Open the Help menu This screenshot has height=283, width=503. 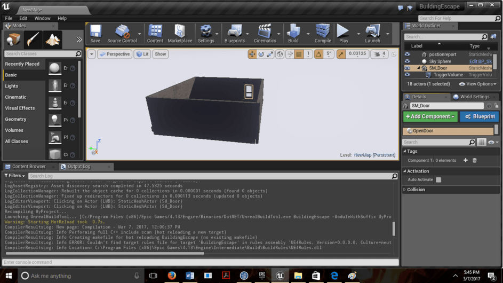point(62,18)
